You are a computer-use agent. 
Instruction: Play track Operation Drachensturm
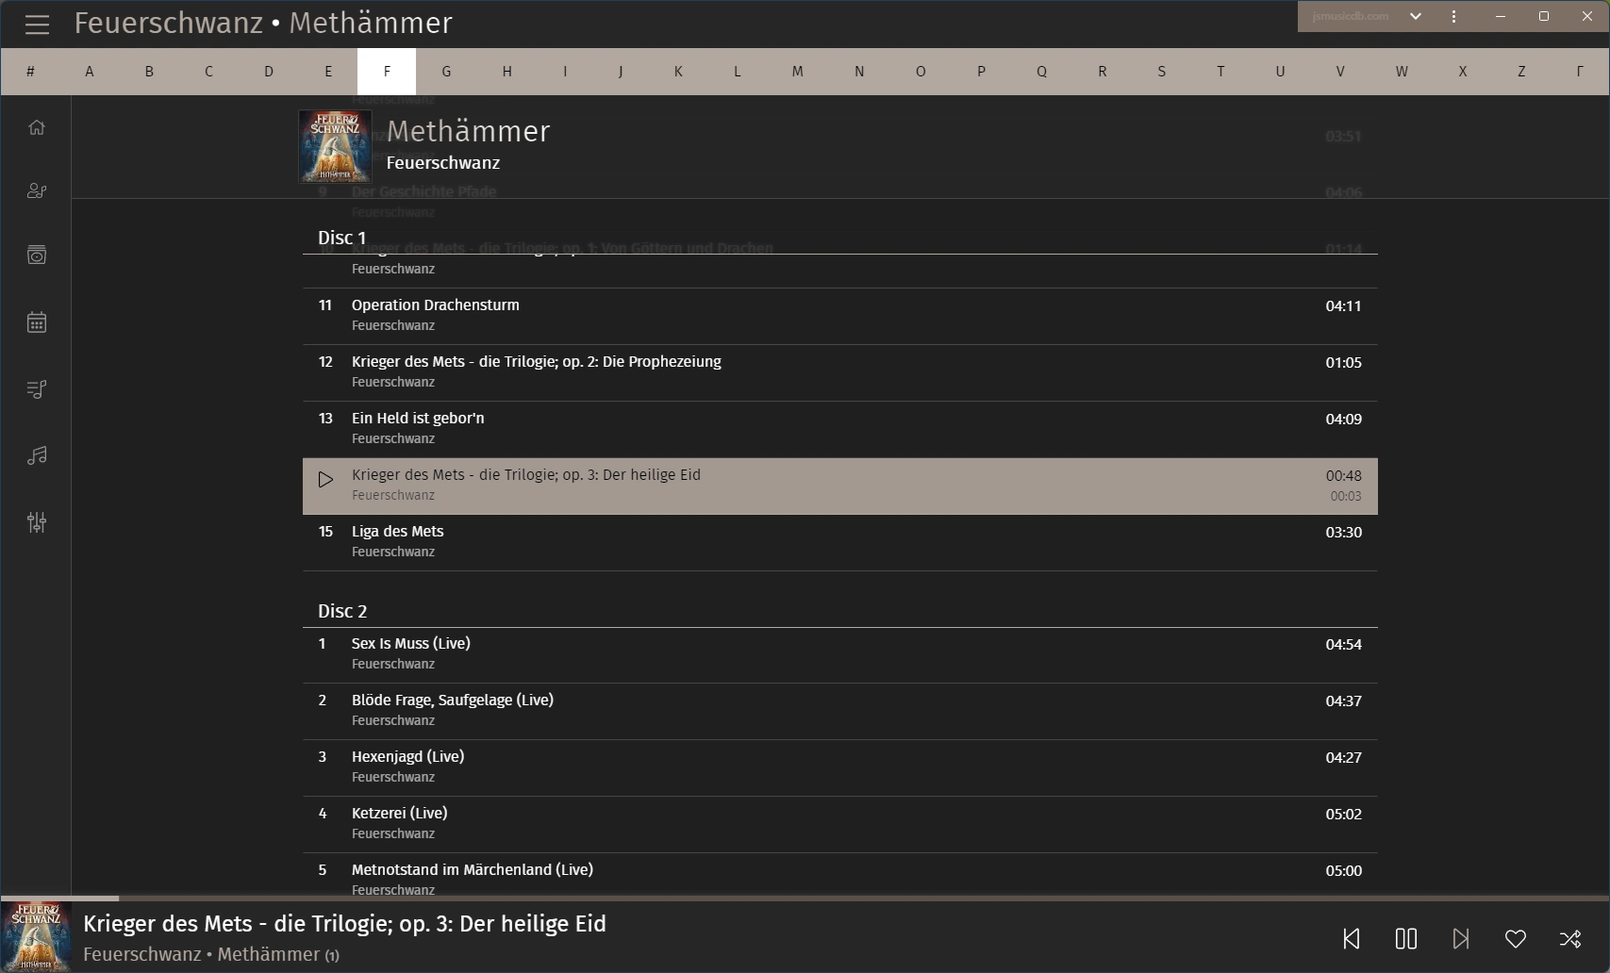pyautogui.click(x=839, y=316)
